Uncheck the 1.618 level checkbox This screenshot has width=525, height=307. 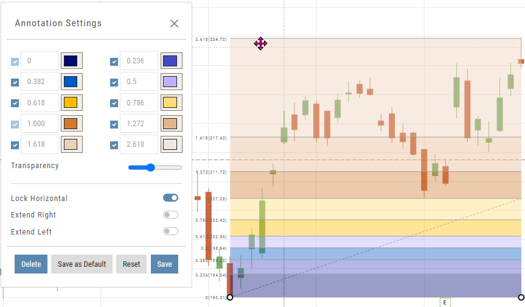pos(15,145)
